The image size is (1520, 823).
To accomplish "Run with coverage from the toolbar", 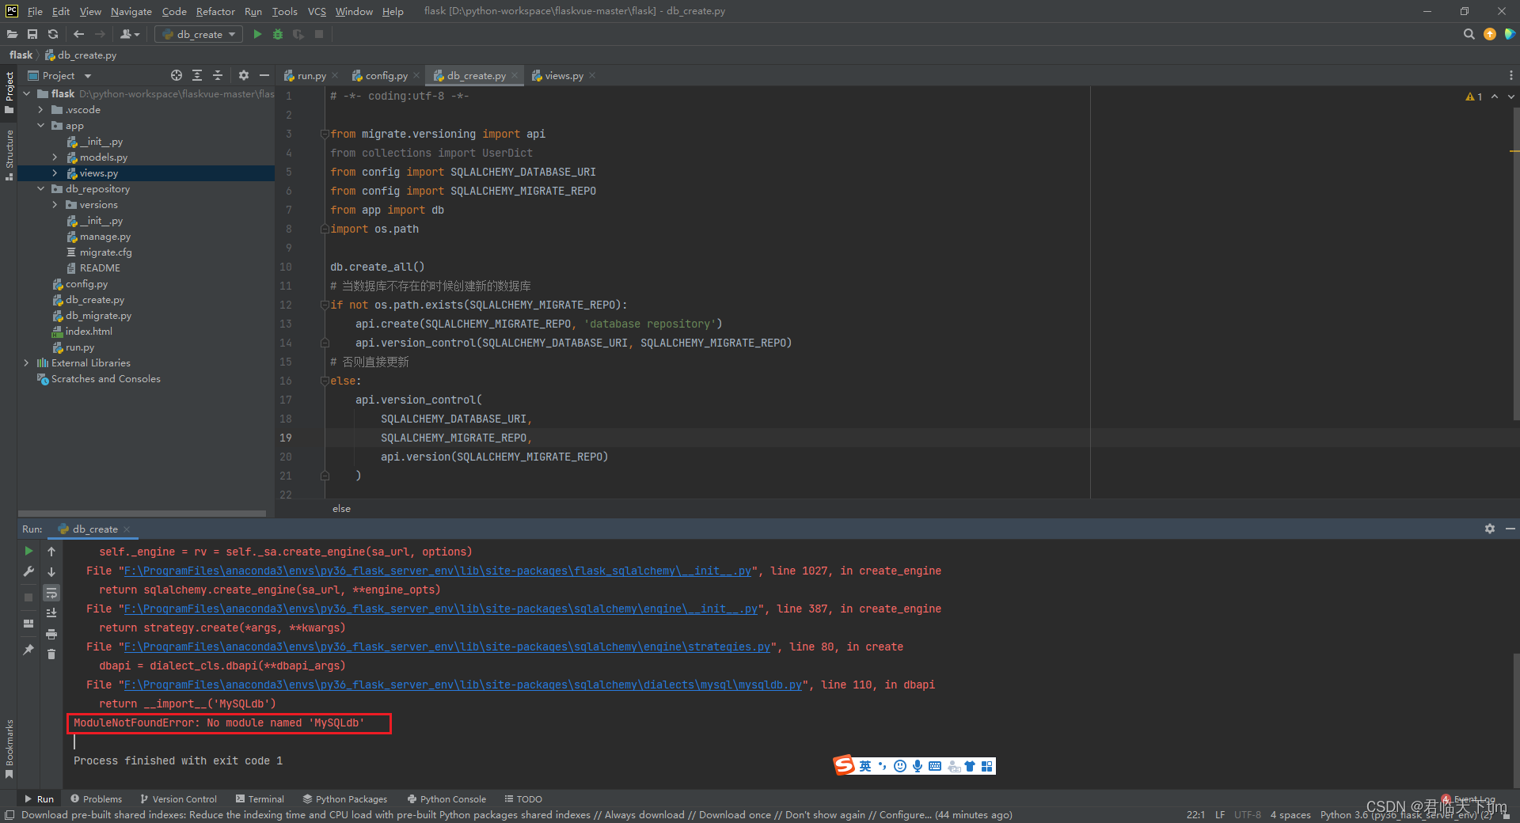I will click(298, 34).
